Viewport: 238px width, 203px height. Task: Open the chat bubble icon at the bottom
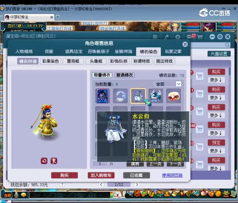point(24,195)
